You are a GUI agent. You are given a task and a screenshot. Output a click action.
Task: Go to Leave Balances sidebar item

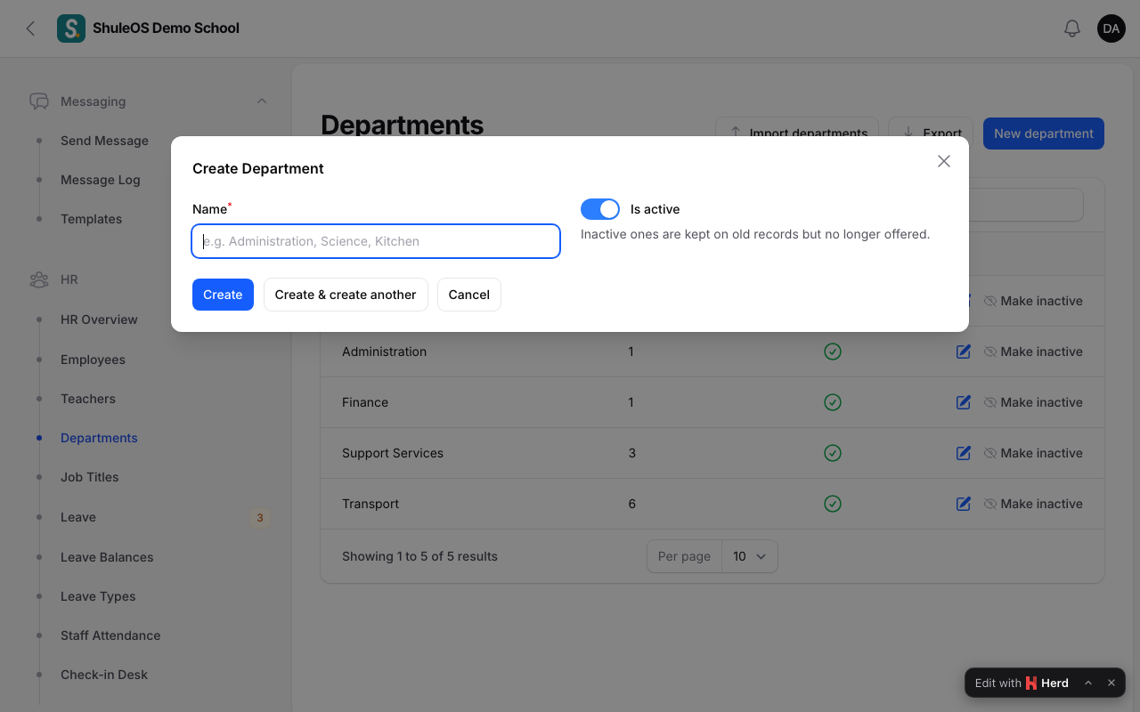[x=107, y=557]
